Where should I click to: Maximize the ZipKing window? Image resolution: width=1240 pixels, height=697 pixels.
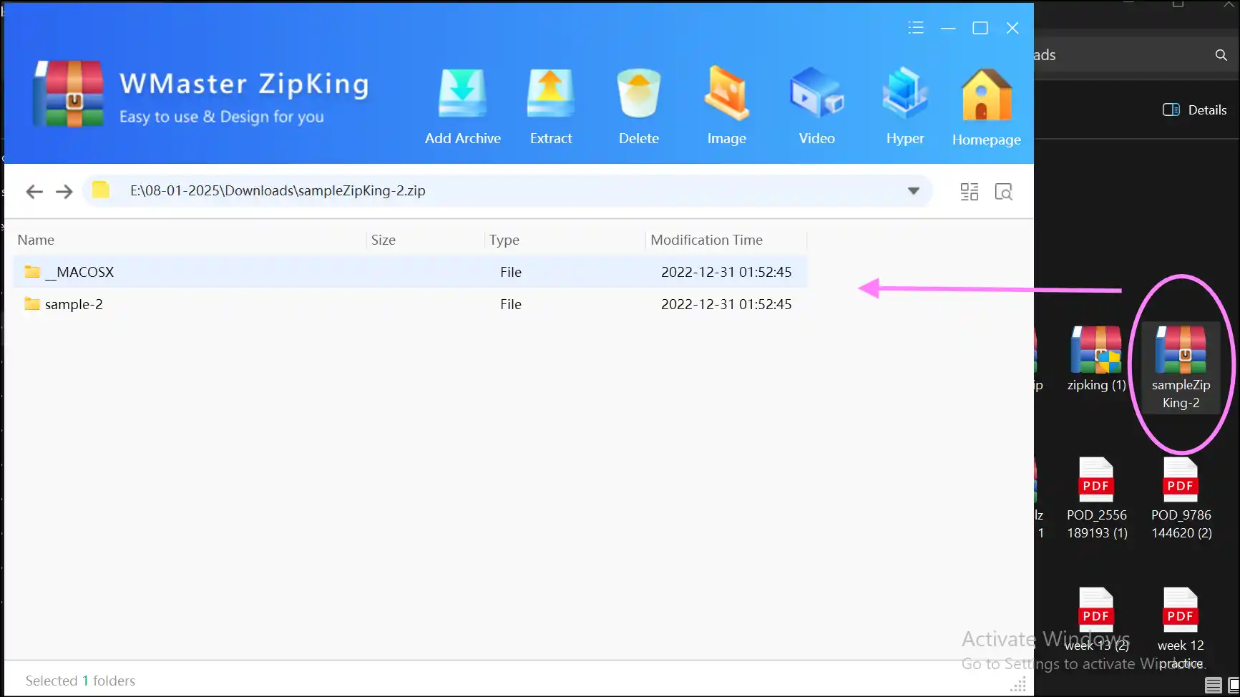[x=980, y=28]
